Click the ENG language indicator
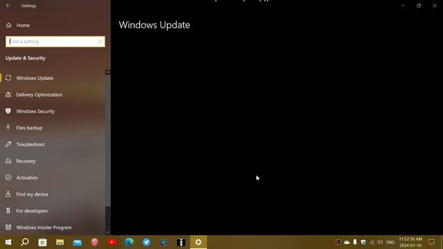 [390, 242]
